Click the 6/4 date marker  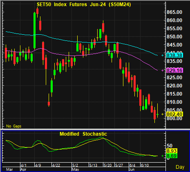click(132, 165)
